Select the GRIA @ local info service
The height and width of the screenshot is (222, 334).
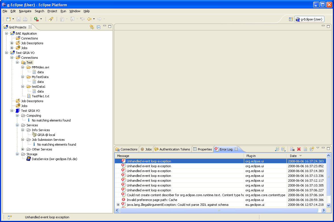46,135
